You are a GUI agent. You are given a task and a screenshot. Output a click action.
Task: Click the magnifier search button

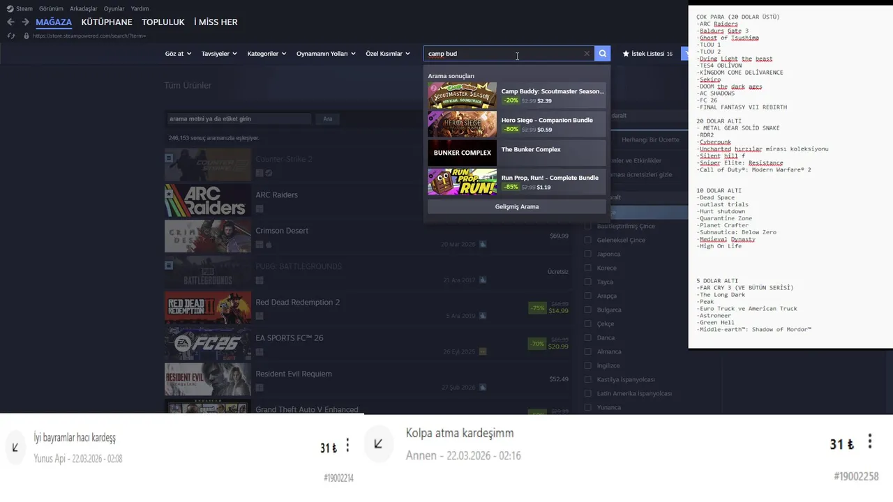602,54
